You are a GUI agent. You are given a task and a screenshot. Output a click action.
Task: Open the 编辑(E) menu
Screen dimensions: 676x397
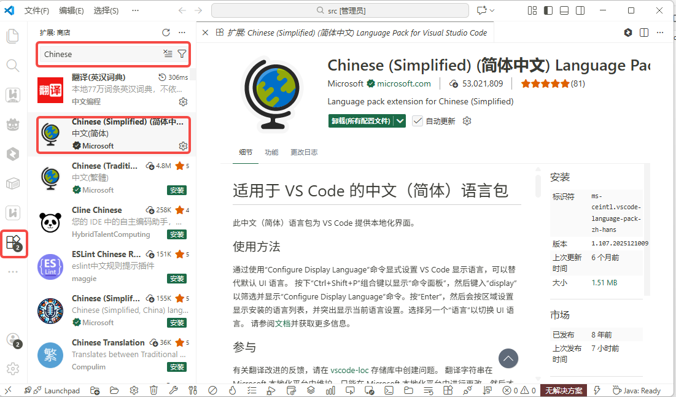click(71, 10)
